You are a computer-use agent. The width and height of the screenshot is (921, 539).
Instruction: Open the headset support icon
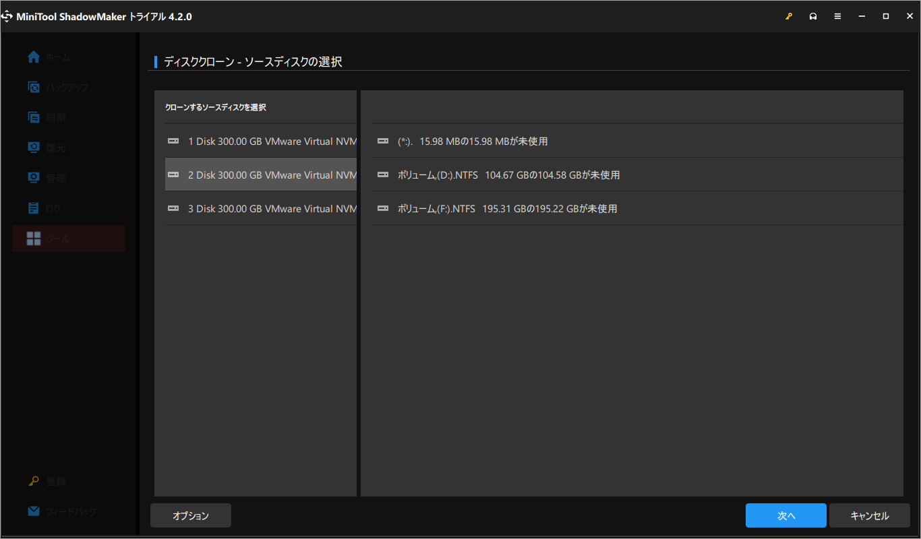(x=813, y=16)
